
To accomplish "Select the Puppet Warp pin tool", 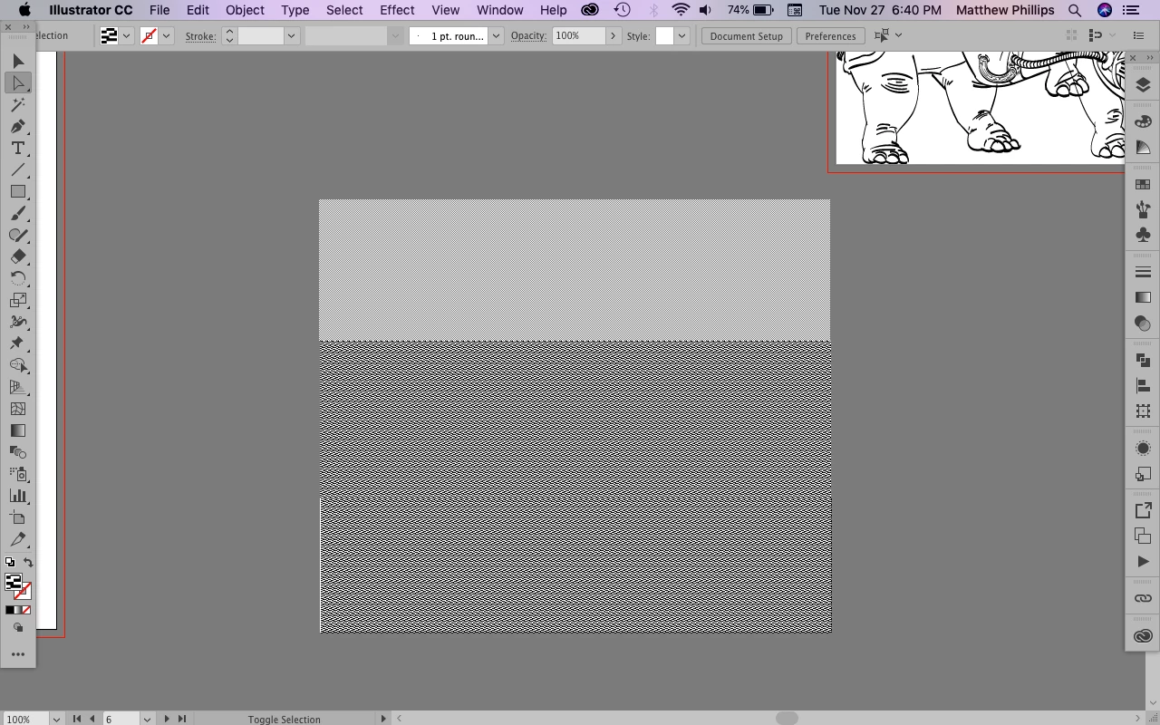I will [x=17, y=343].
